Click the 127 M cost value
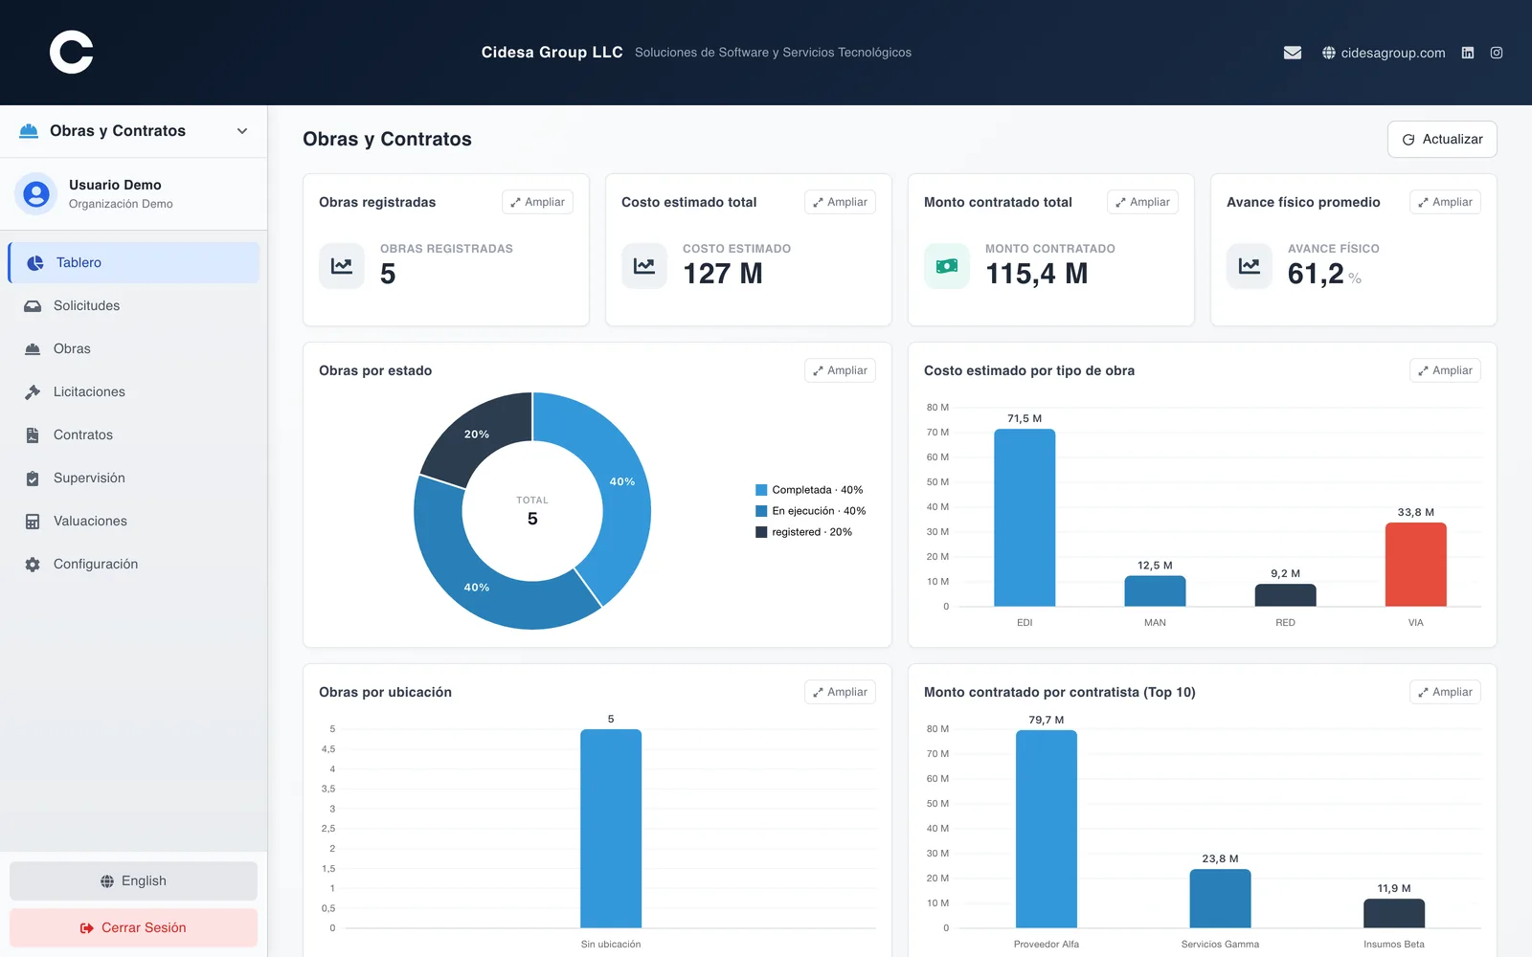This screenshot has width=1532, height=957. coord(723,274)
